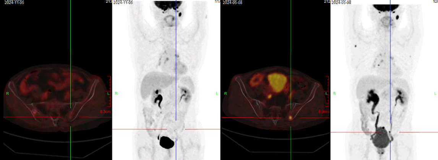Click the small yellow node below the pelvic mass
The width and height of the screenshot is (438, 160).
(269, 96)
